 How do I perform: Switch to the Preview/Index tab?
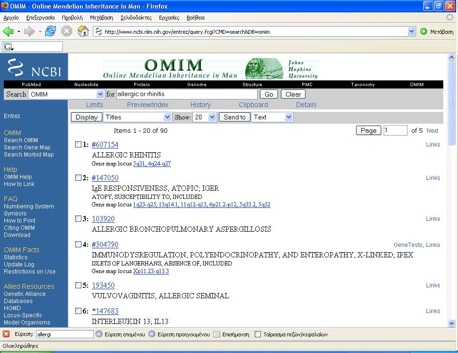click(148, 105)
